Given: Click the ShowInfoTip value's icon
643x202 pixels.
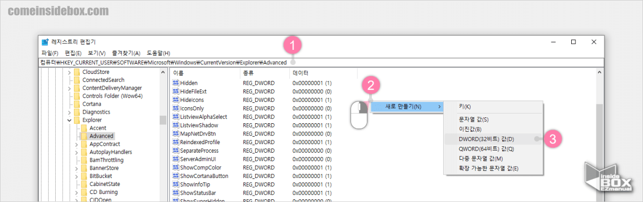Looking at the screenshot, I should coord(176,184).
